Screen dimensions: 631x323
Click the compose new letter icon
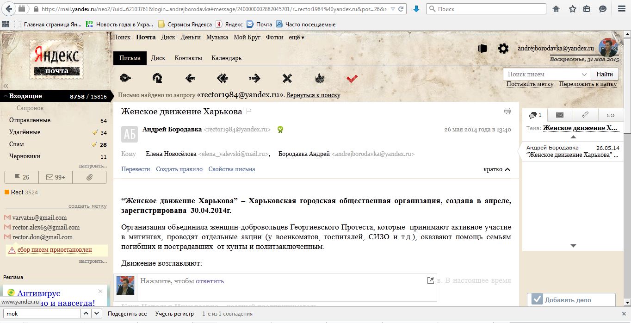125,78
